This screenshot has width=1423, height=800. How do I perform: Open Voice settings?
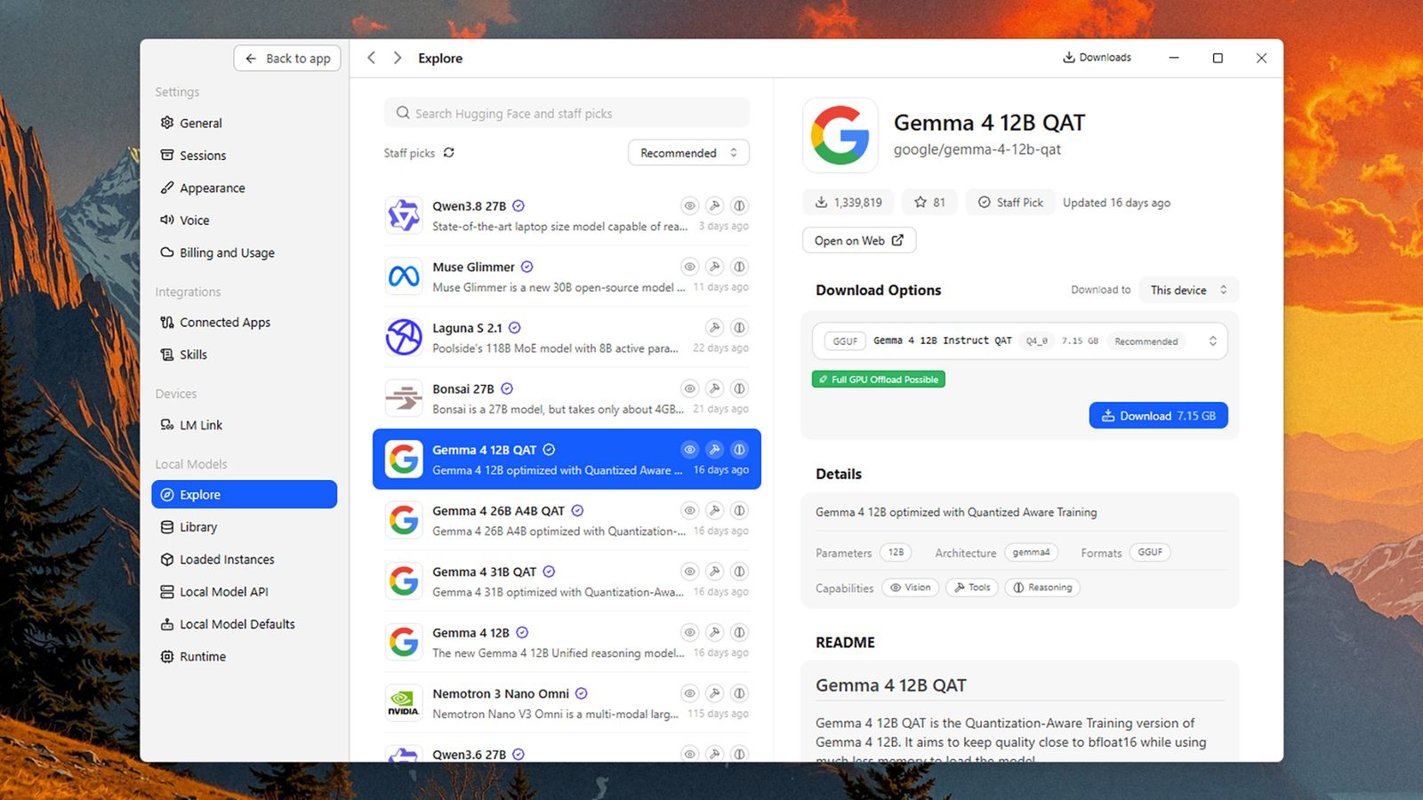click(245, 220)
